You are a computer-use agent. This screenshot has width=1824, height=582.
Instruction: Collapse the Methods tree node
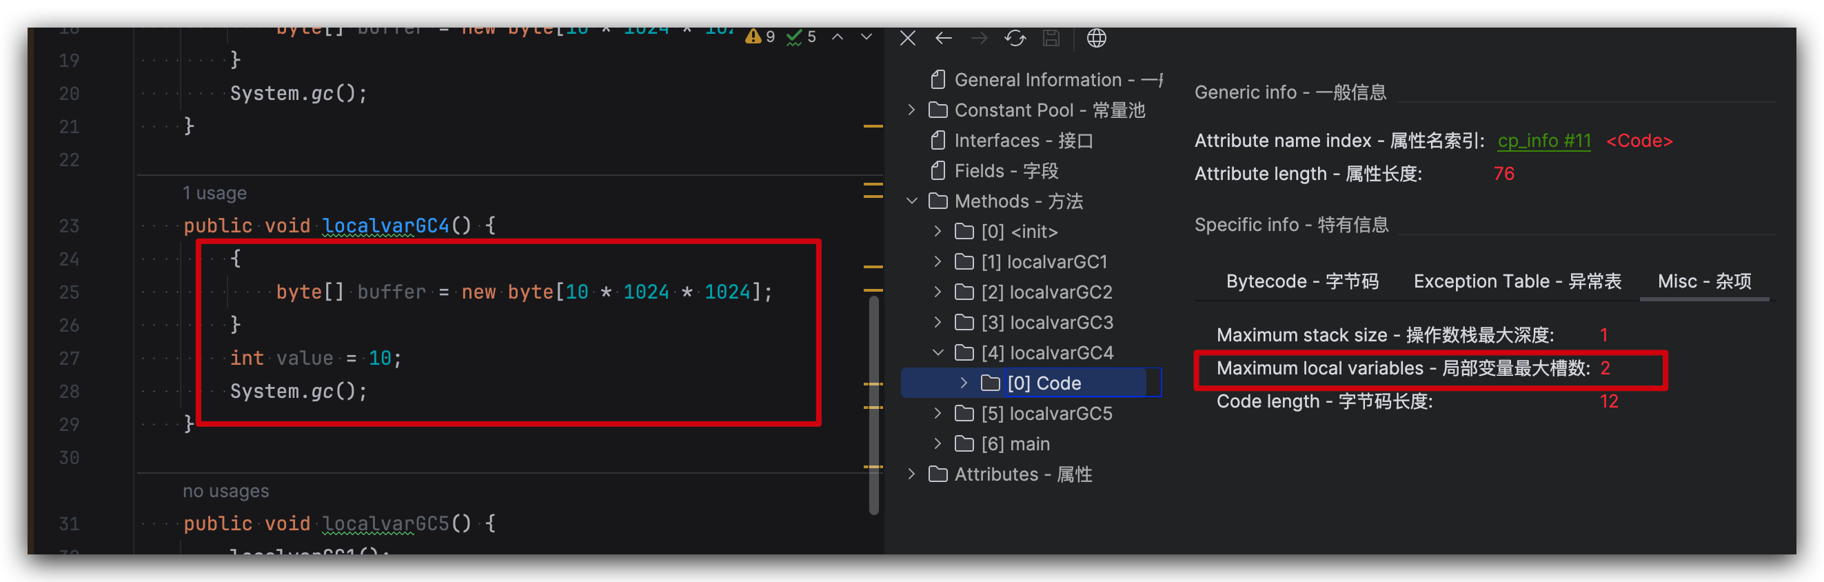point(912,202)
